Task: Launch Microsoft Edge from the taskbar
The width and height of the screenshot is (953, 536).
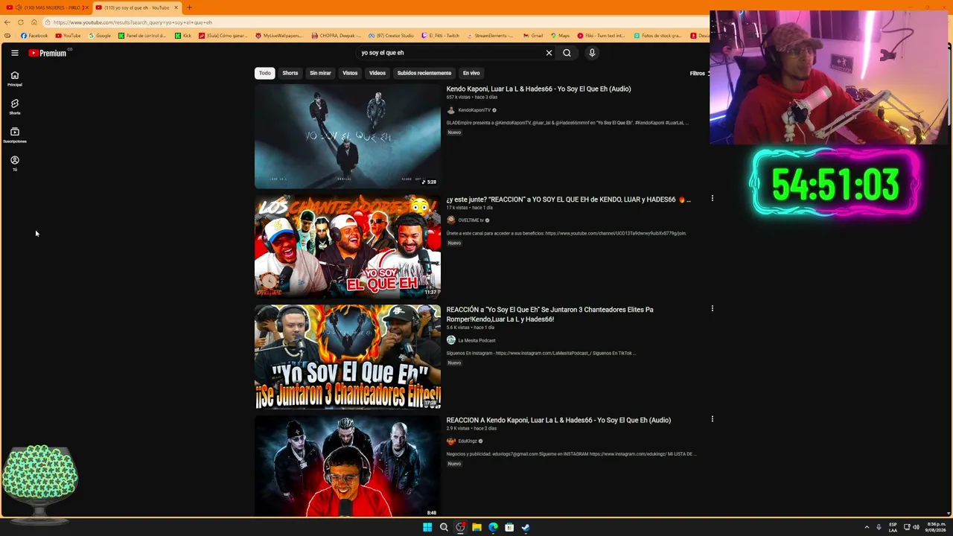Action: point(493,527)
